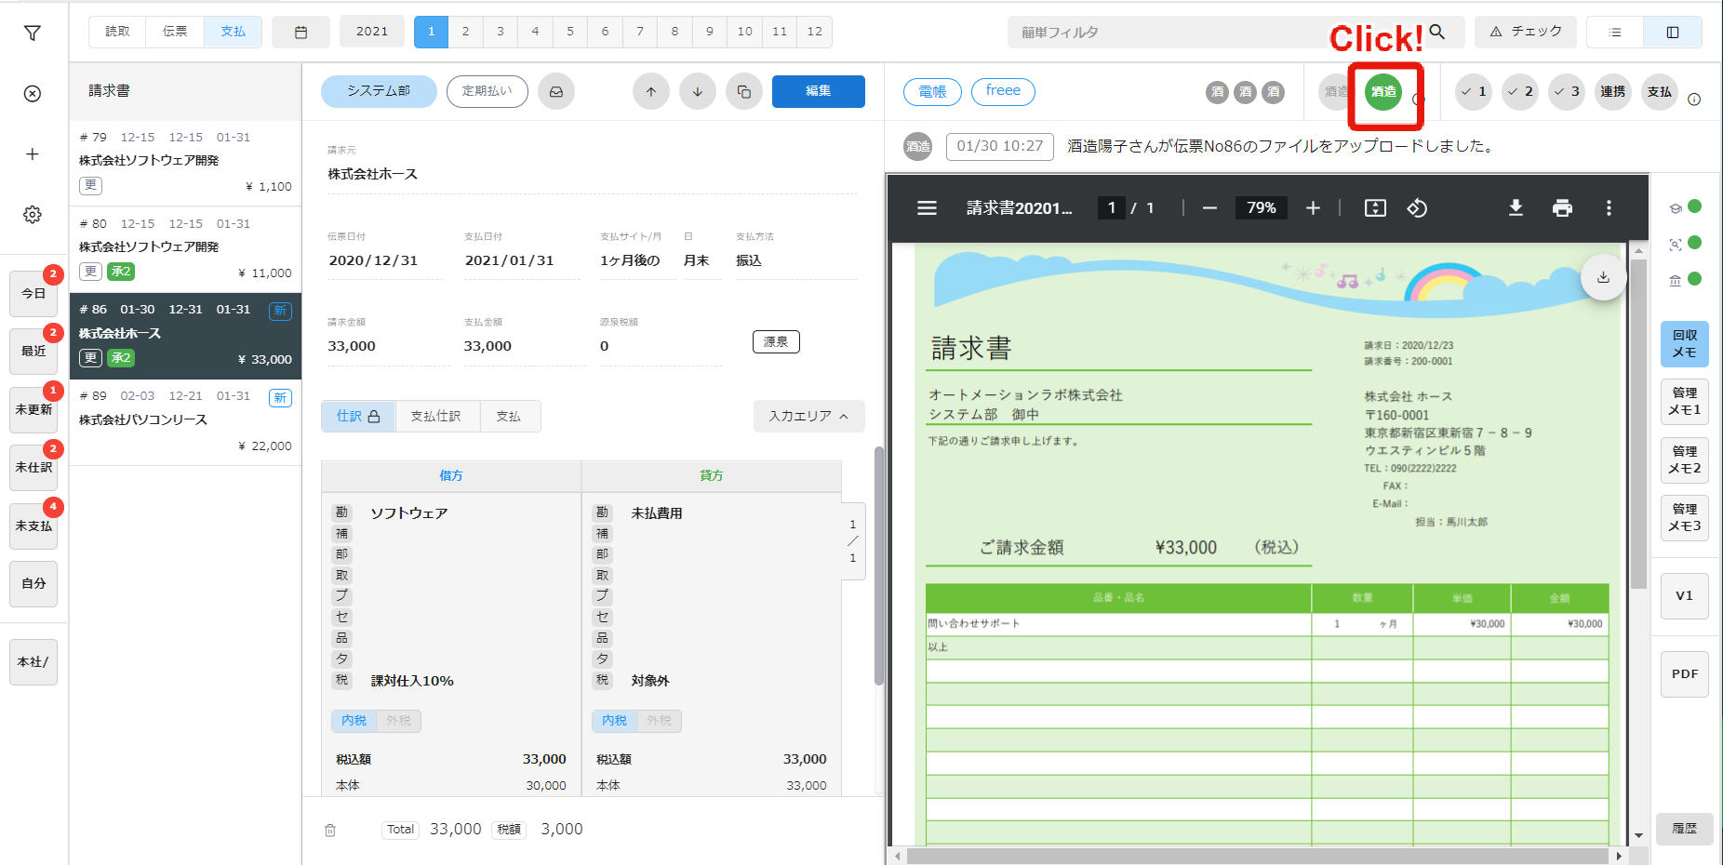
Task: Open the PDF viewer hamburger menu
Action: coord(928,208)
